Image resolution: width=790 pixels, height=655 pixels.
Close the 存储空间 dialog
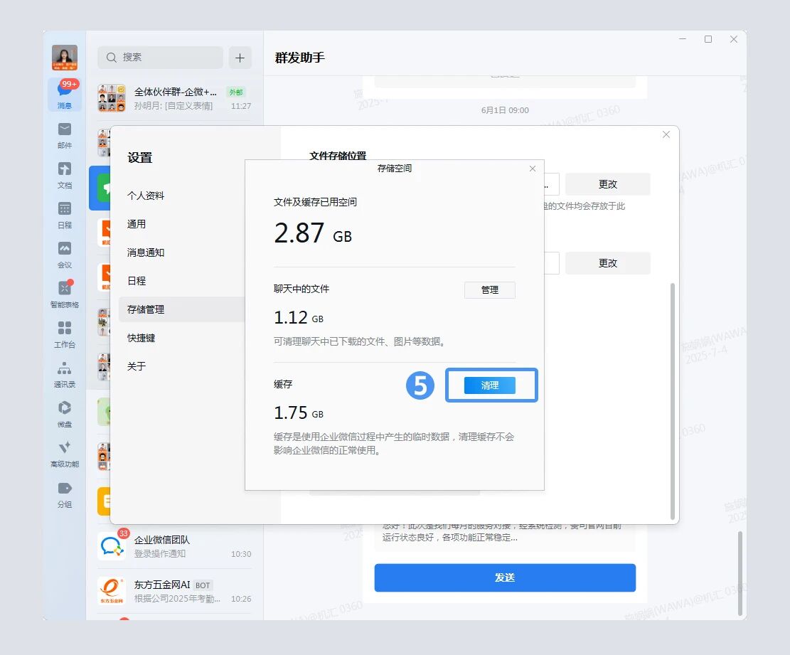tap(533, 169)
